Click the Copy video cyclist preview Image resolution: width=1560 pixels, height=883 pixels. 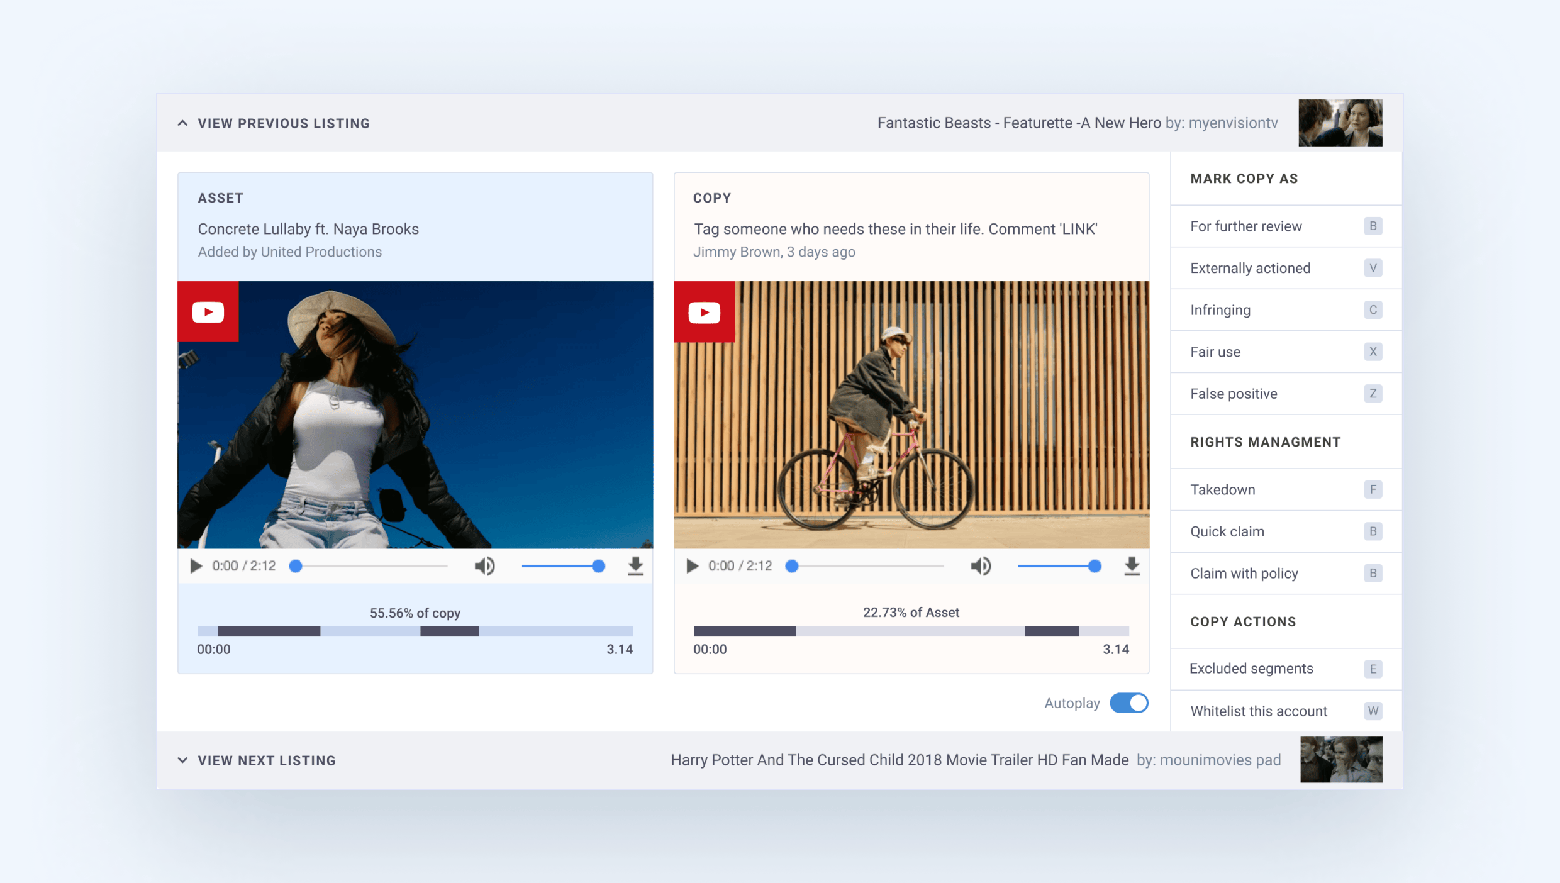point(911,415)
